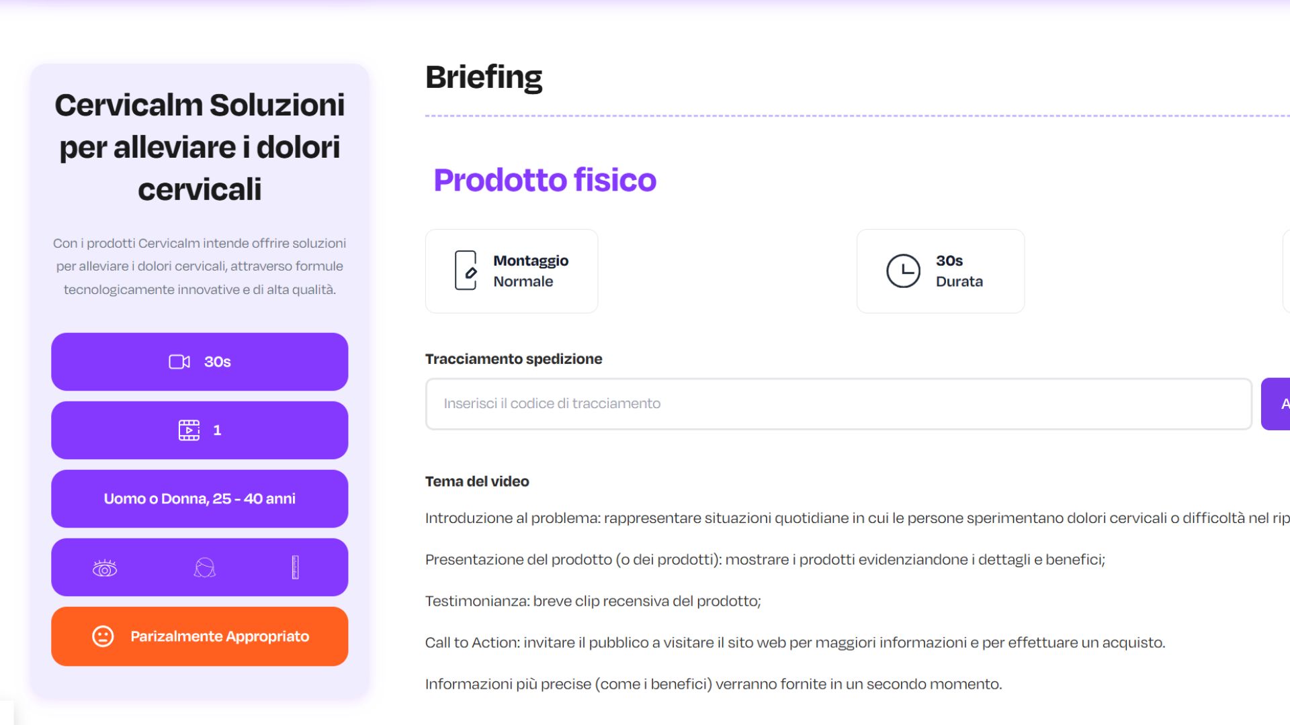Click the "Montaggio Normale" card text
1290x725 pixels.
tap(531, 271)
